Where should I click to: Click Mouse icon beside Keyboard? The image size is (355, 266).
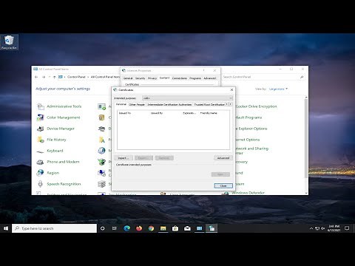[101, 151]
